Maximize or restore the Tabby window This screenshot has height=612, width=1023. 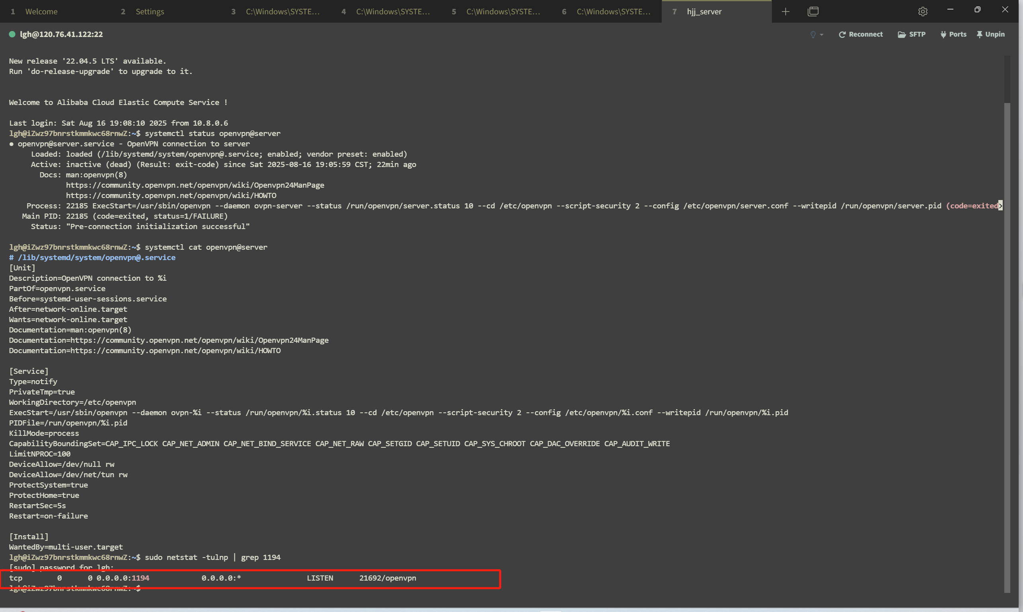977,10
